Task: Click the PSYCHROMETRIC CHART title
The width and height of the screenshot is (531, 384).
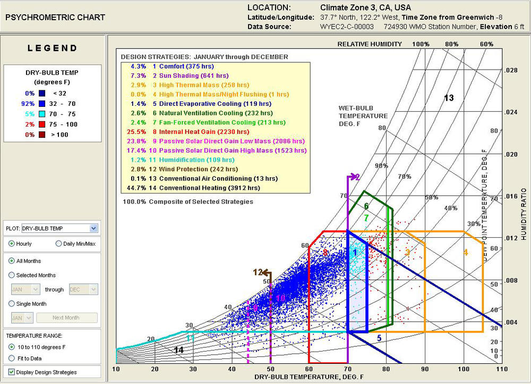Action: tap(55, 18)
